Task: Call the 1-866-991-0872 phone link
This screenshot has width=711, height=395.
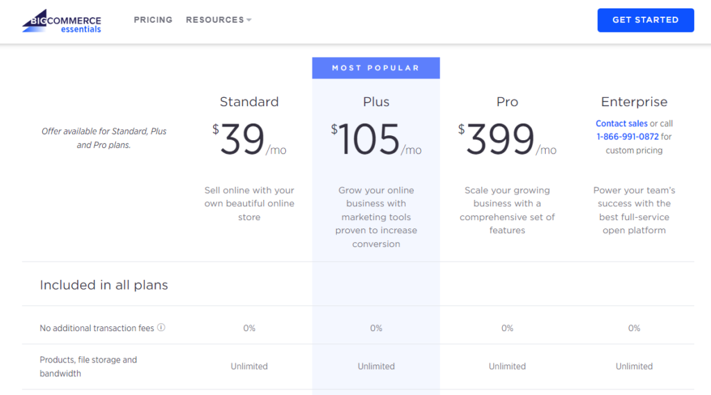Action: click(627, 137)
